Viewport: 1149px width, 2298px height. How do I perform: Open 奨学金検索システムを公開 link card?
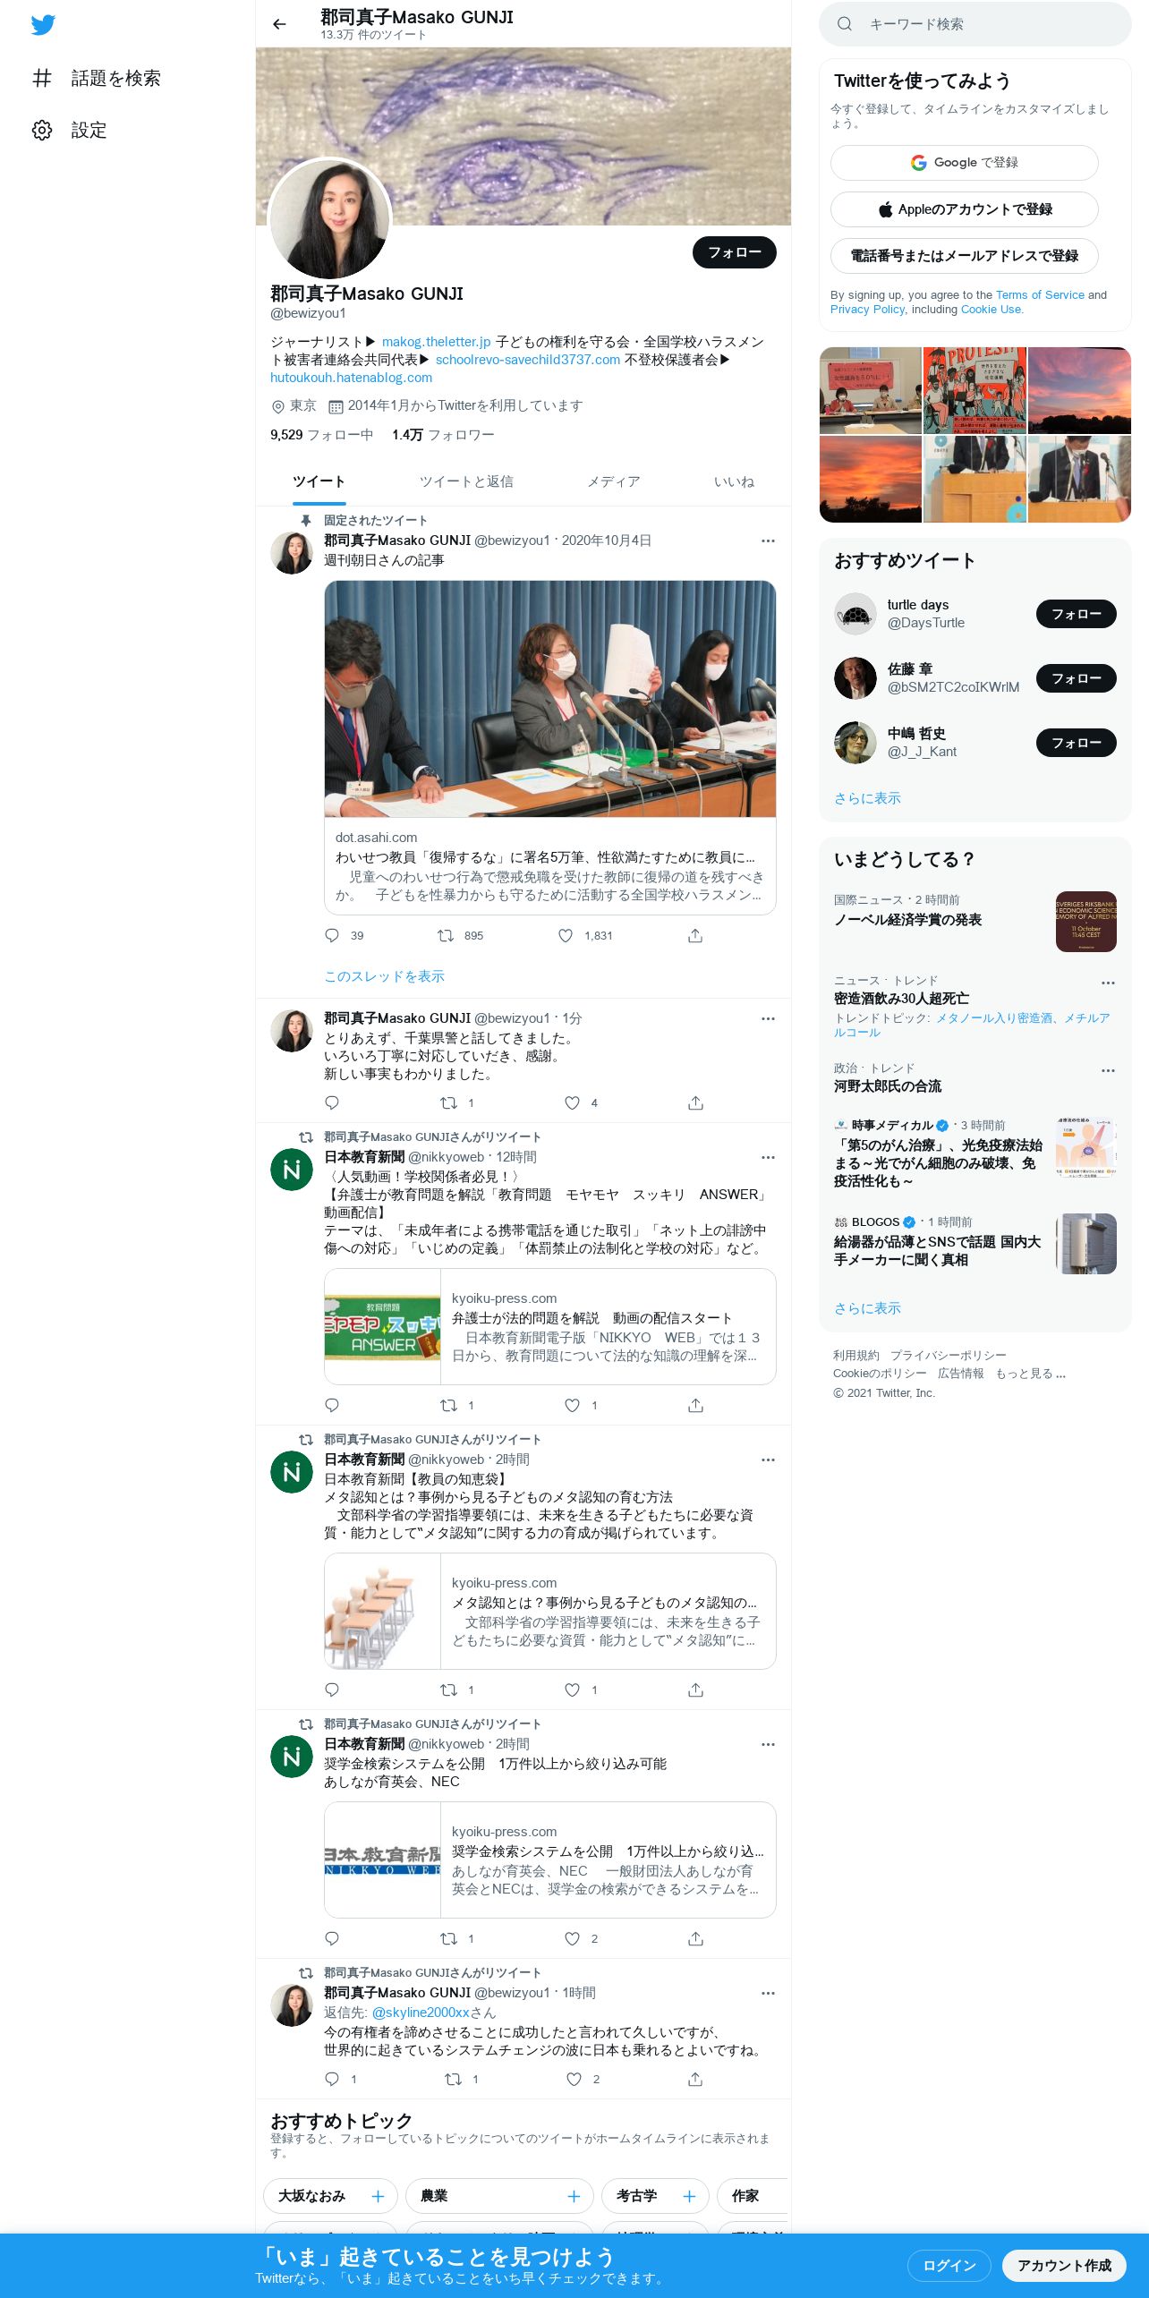pos(549,1860)
